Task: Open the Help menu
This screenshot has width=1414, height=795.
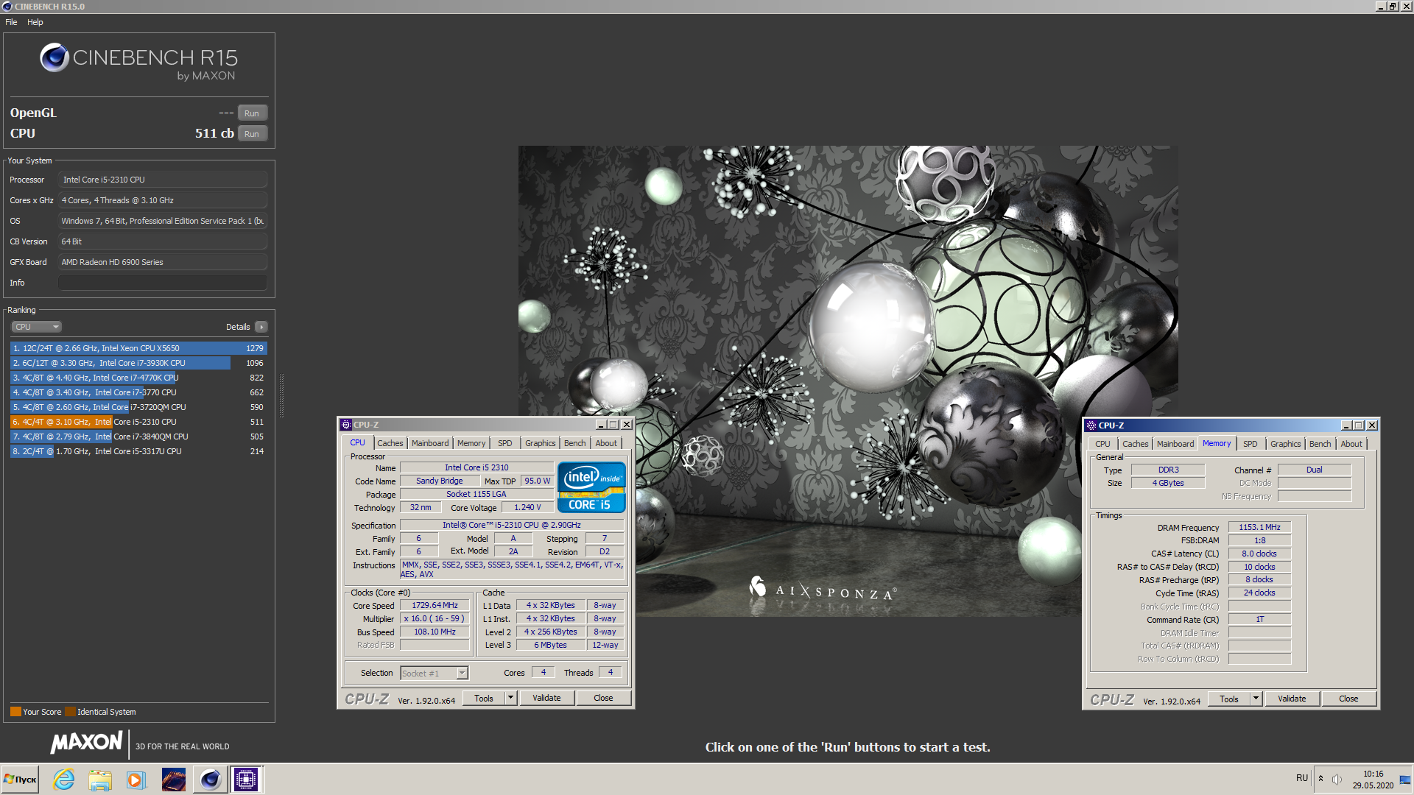Action: click(35, 22)
